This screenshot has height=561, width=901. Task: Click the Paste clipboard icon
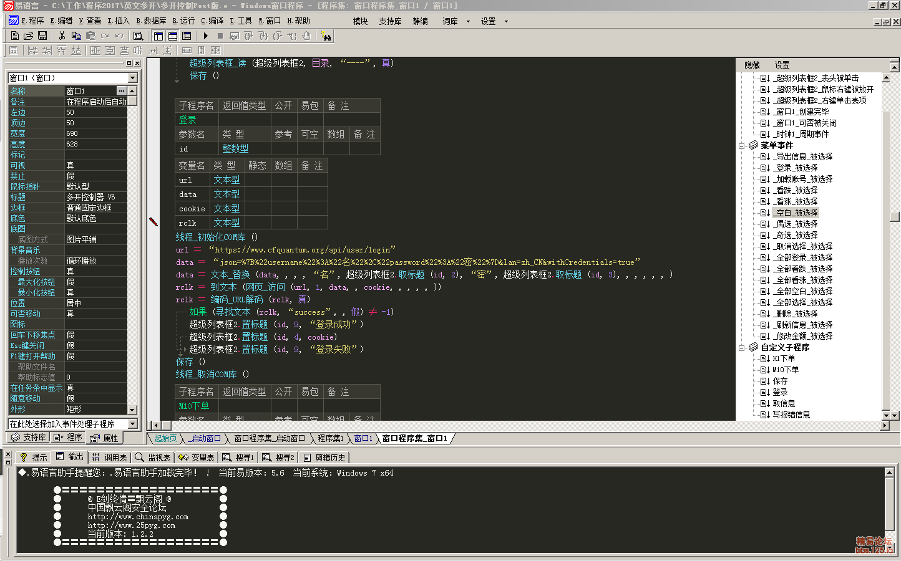90,36
